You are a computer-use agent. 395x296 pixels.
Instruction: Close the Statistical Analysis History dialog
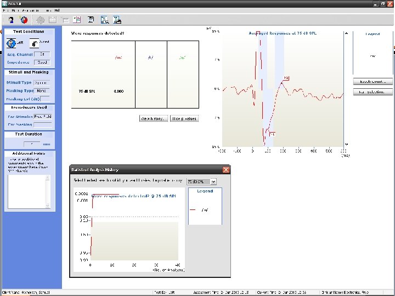[226, 170]
